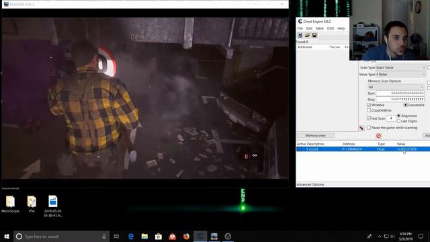Switch to Cheat Engine taskbar icon
Viewport: 430px width, 242px height.
point(200,236)
